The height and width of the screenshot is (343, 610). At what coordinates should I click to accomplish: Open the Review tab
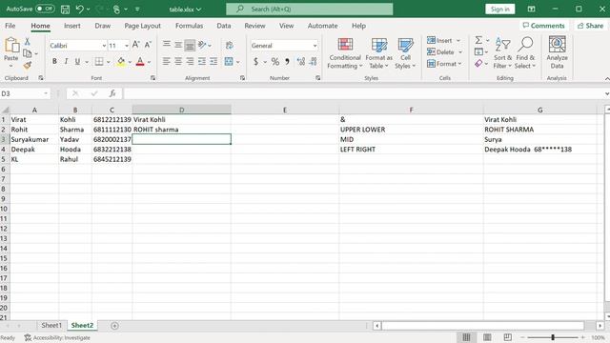254,26
